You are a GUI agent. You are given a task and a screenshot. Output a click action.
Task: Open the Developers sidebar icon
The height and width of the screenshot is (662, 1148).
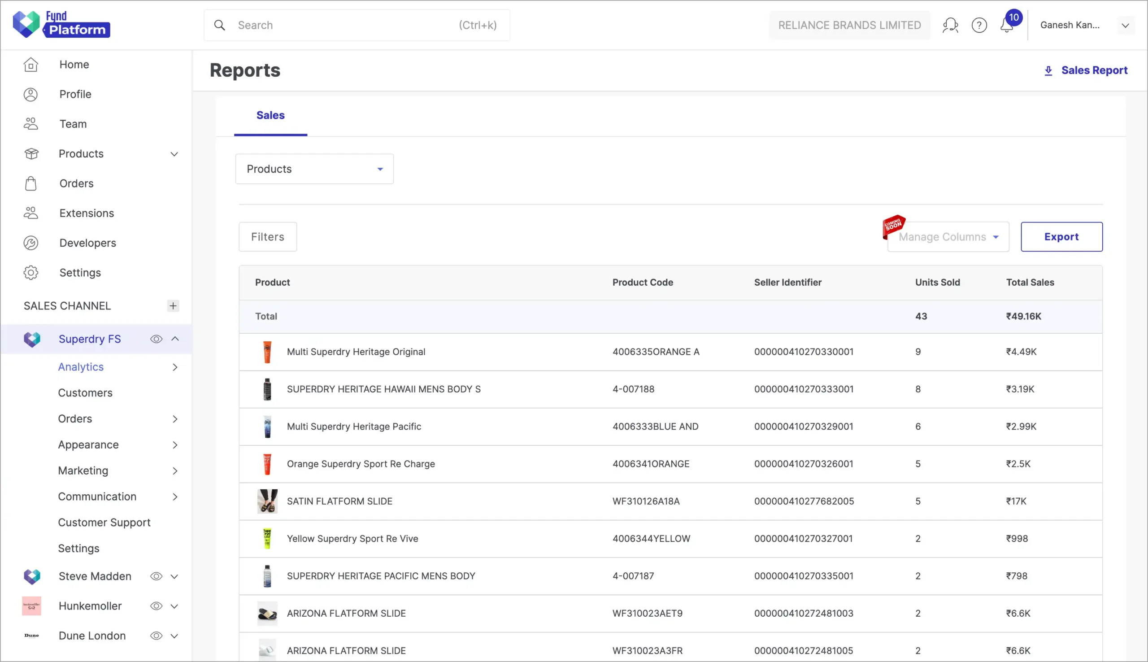[x=30, y=243]
